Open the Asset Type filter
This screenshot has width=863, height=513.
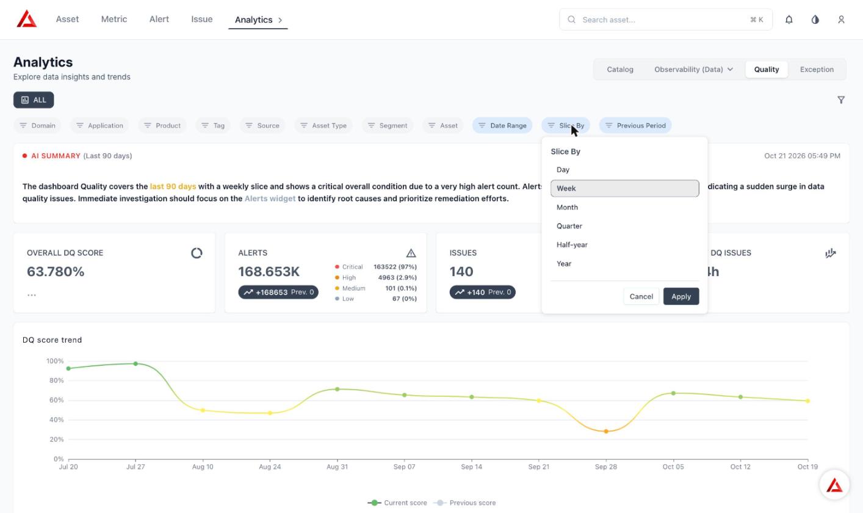(323, 125)
